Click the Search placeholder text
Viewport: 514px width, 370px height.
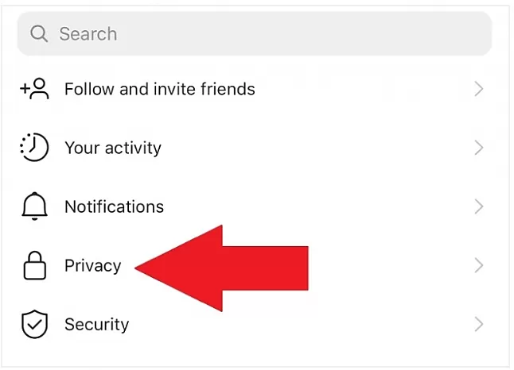pyautogui.click(x=88, y=33)
